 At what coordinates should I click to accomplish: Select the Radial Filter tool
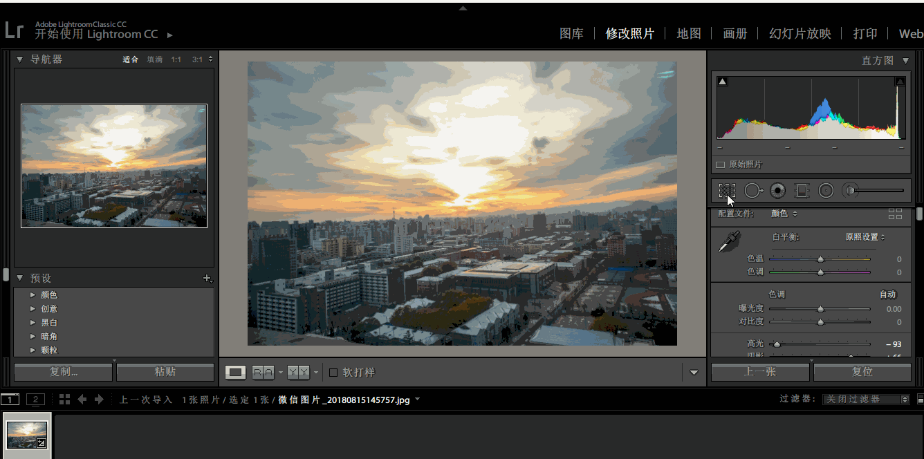(826, 190)
